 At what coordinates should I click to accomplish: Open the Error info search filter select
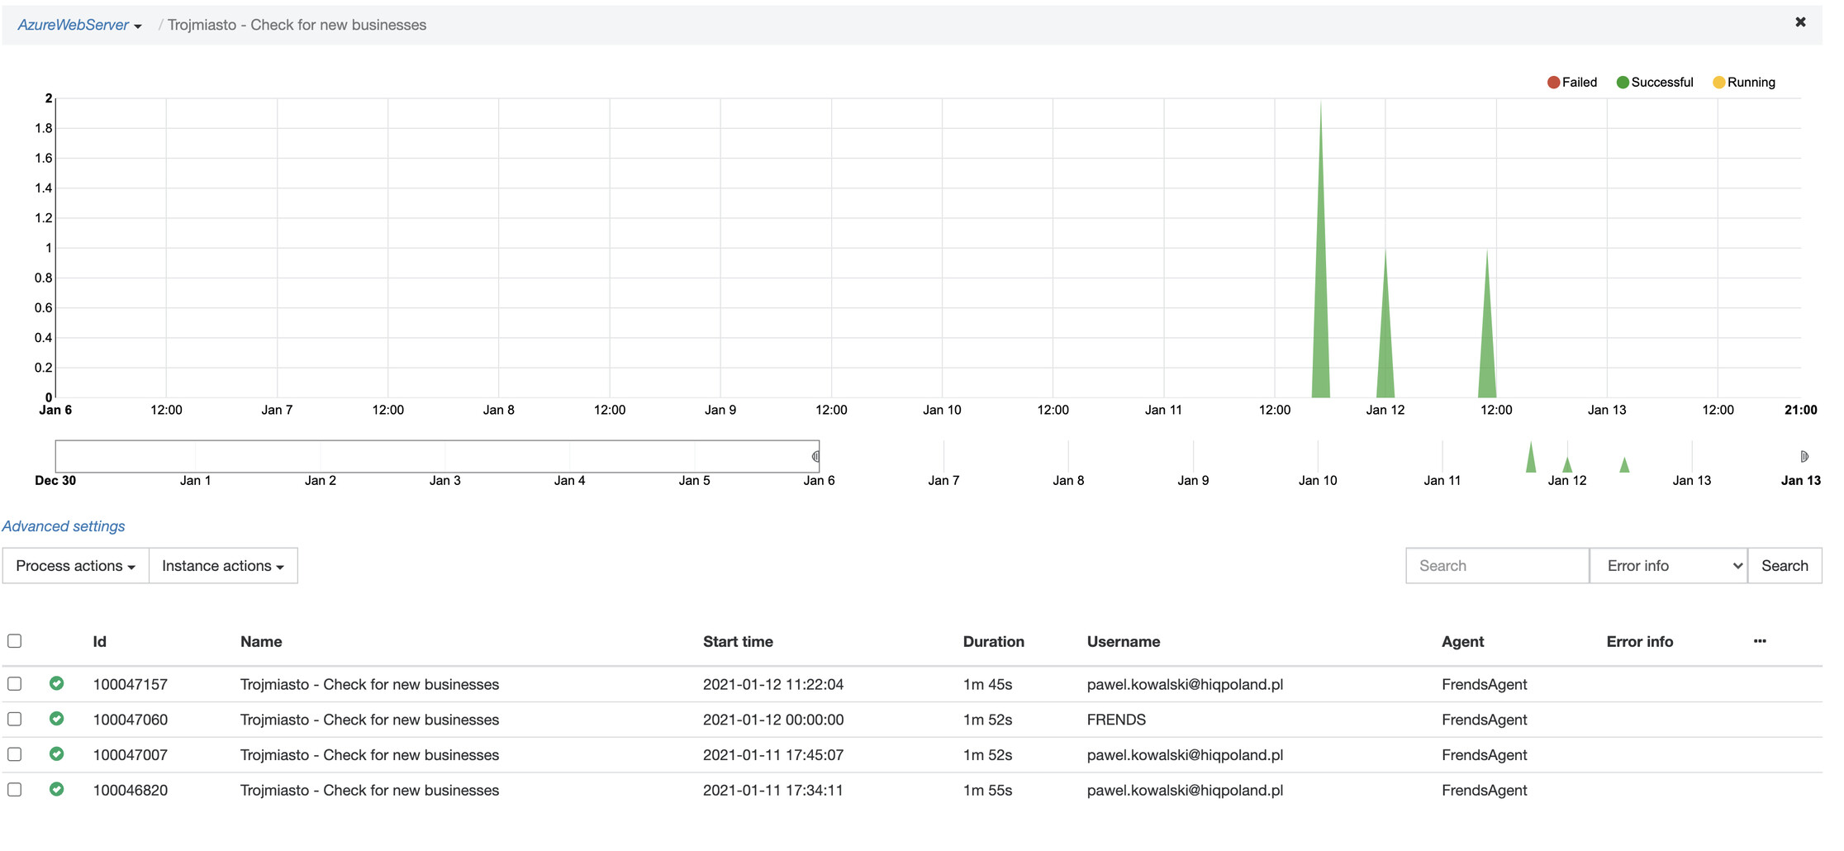(x=1668, y=566)
